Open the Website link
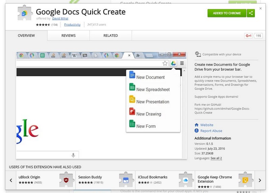270x193 pixels. (207, 125)
